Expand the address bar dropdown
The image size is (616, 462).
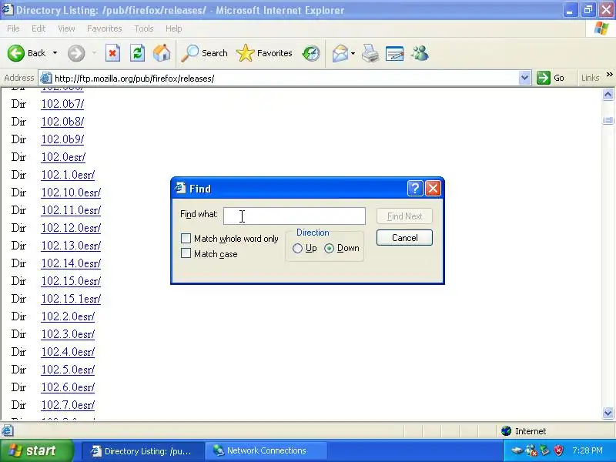click(524, 79)
